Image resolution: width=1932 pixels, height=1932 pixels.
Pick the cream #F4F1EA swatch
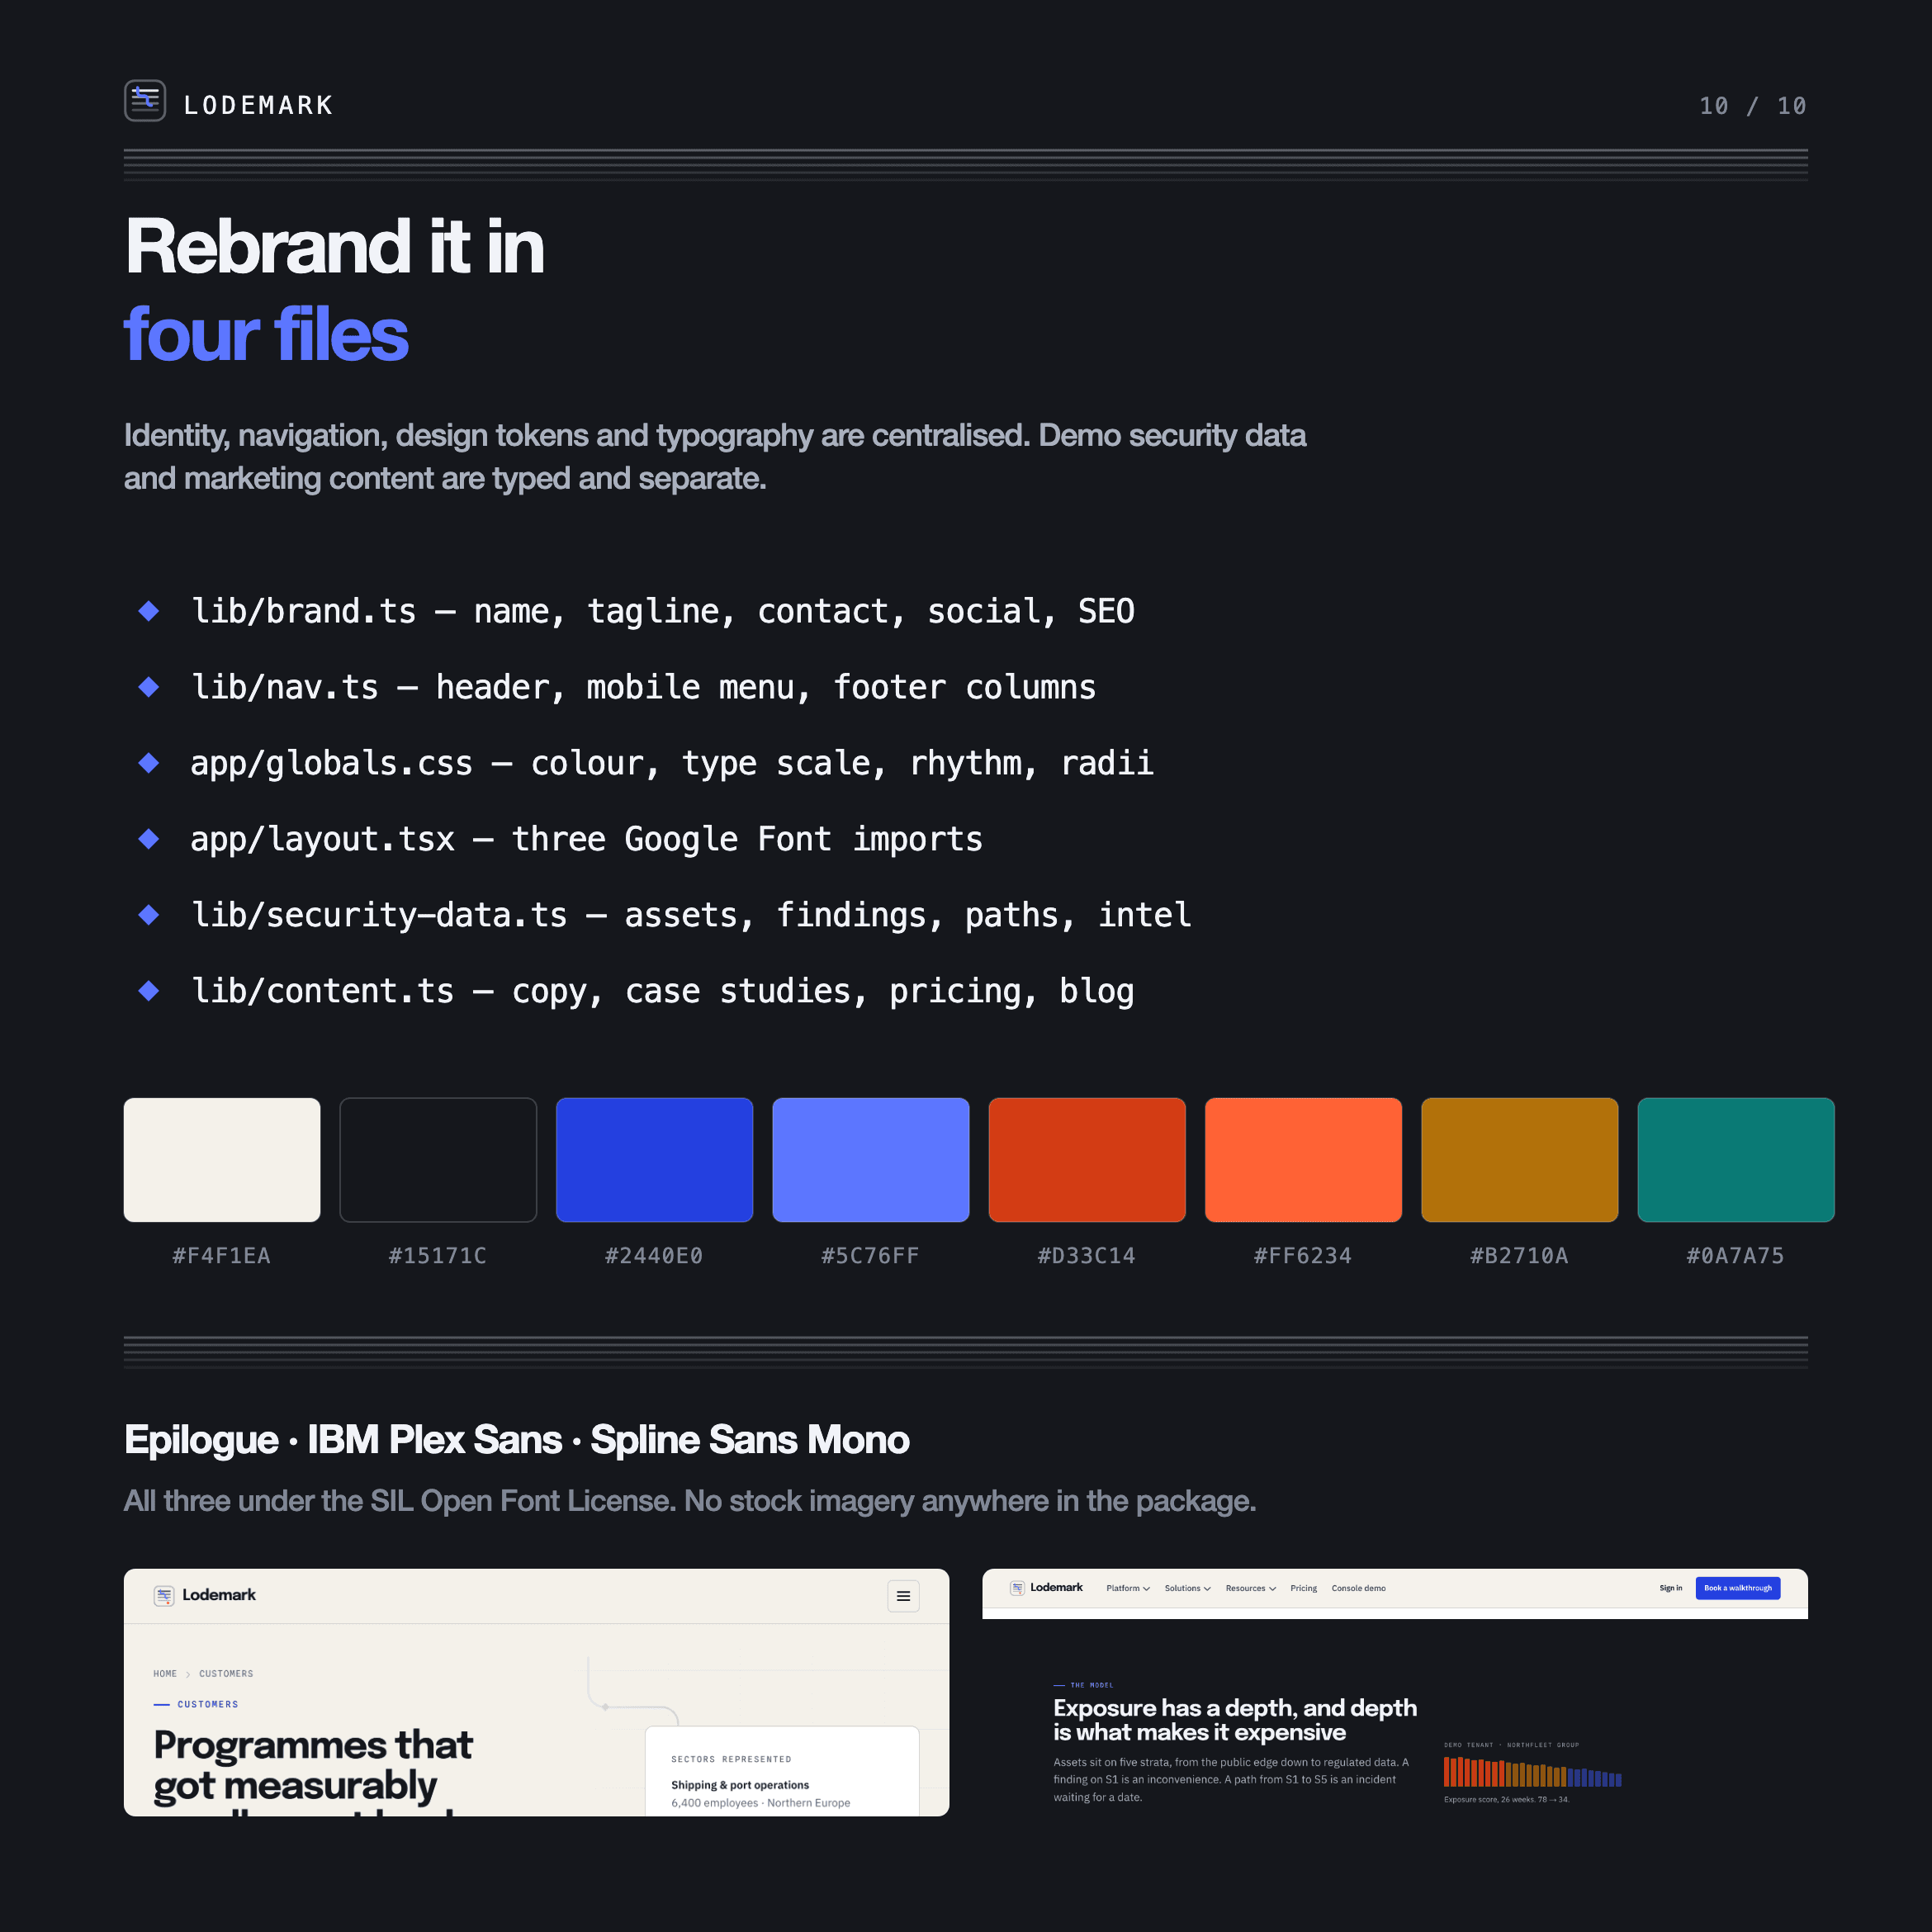pyautogui.click(x=222, y=1160)
